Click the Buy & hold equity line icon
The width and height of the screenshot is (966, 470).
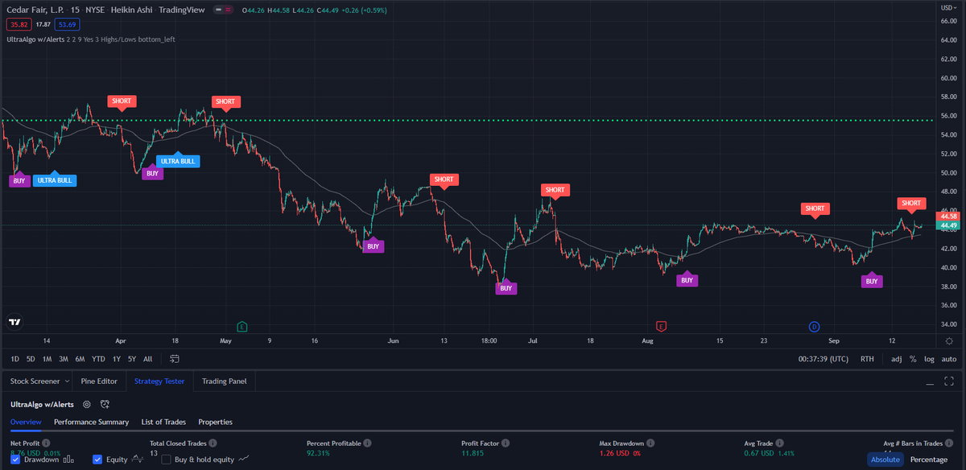244,460
